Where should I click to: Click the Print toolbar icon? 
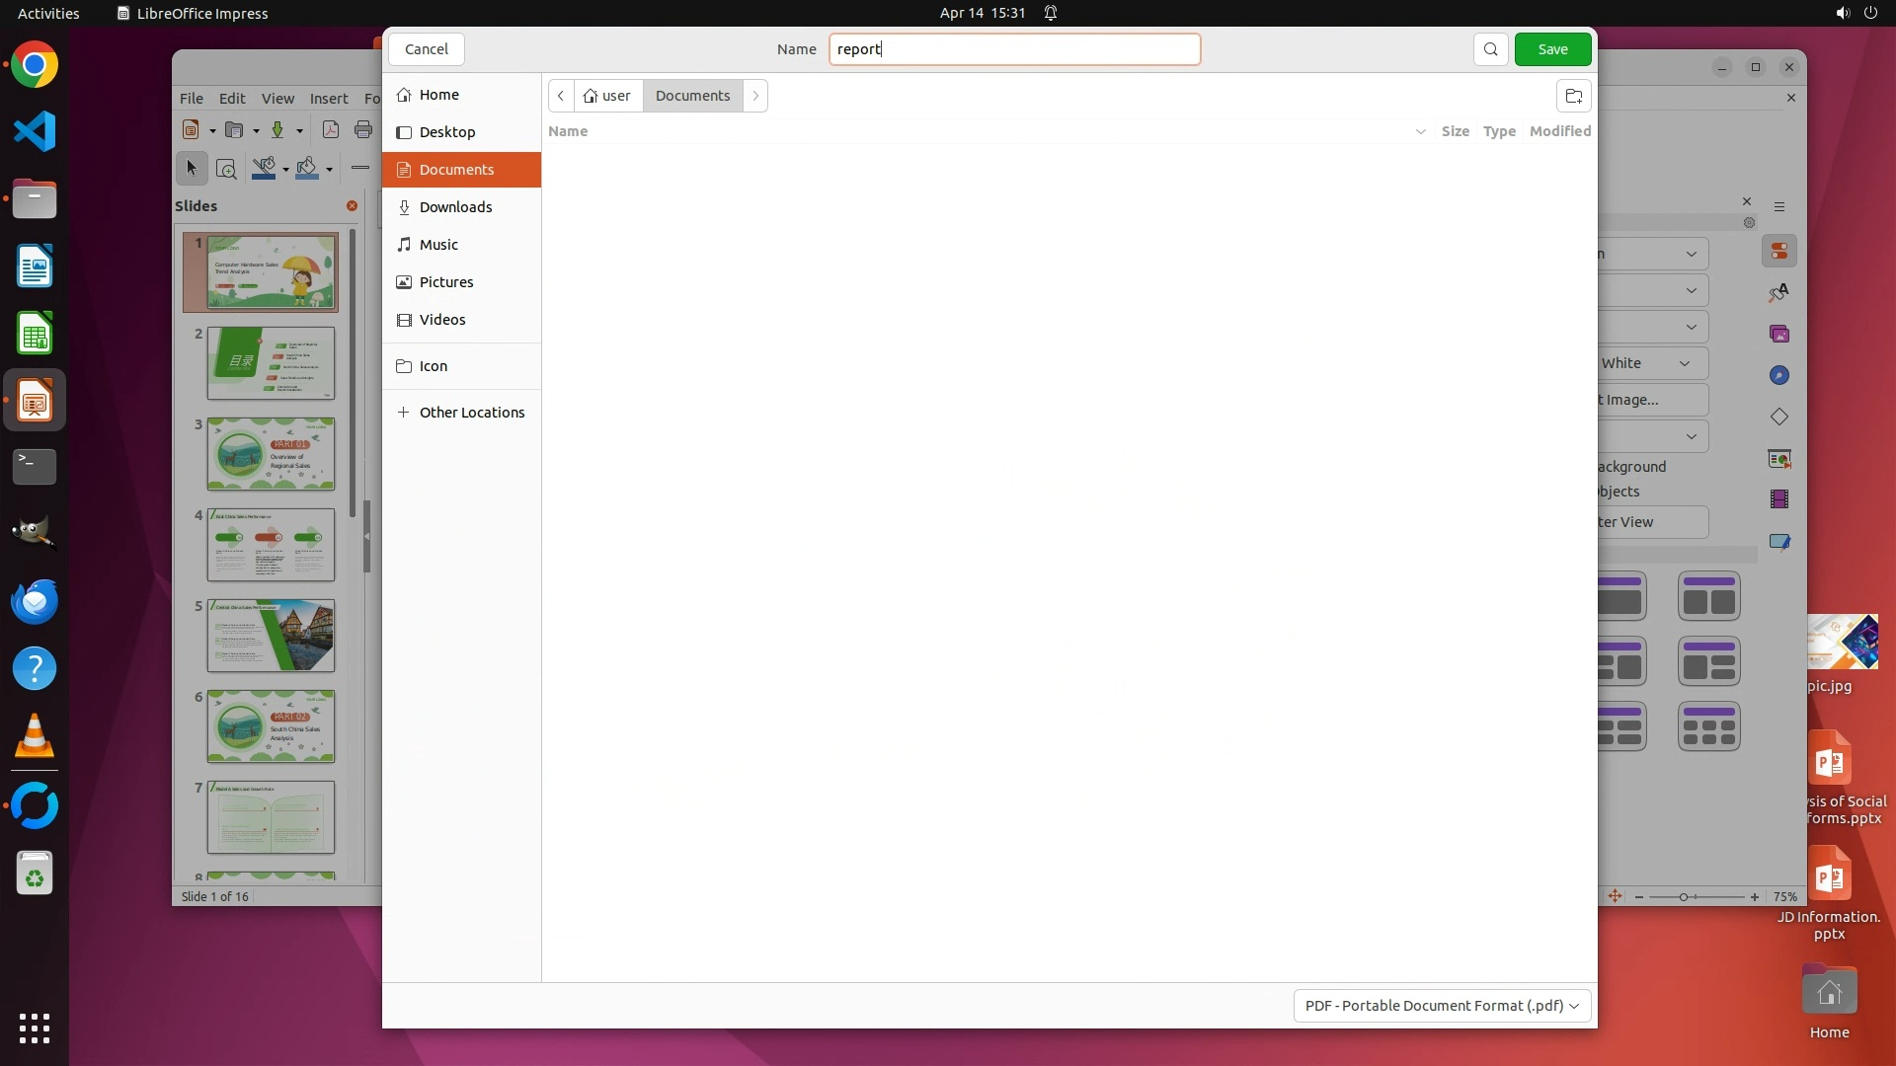363,130
